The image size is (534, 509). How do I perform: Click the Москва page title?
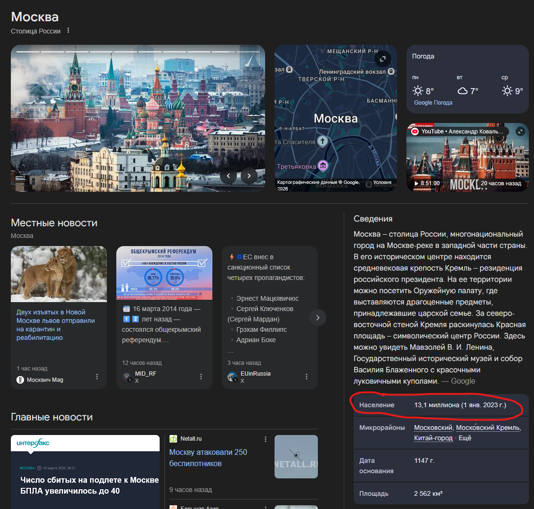pos(35,16)
